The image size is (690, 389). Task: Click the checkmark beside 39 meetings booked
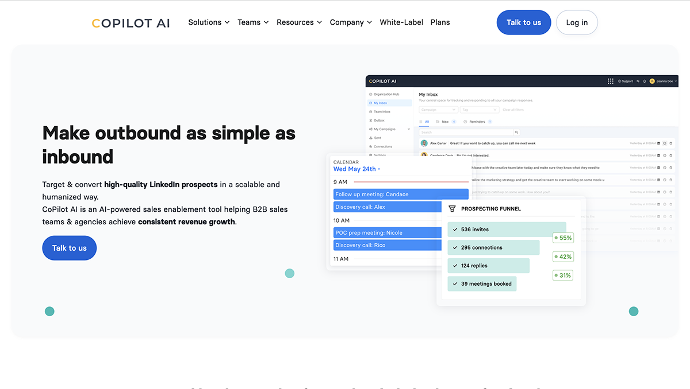coord(455,283)
